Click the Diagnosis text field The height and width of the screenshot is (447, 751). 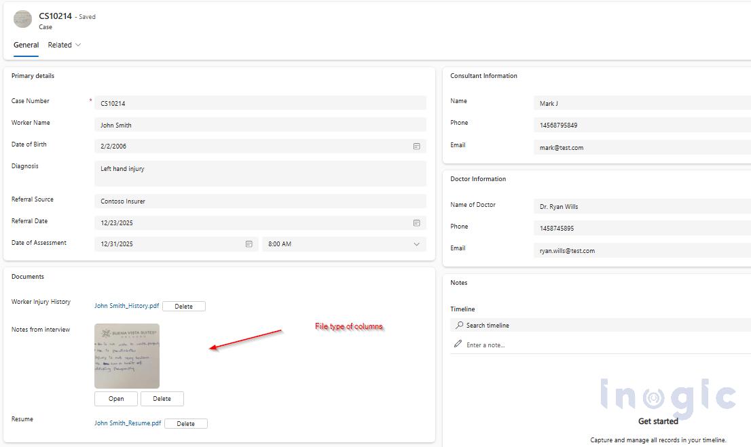point(259,173)
